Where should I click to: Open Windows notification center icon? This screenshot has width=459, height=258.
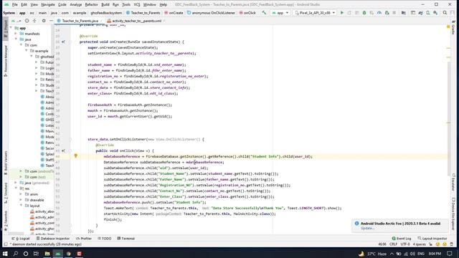click(450, 254)
